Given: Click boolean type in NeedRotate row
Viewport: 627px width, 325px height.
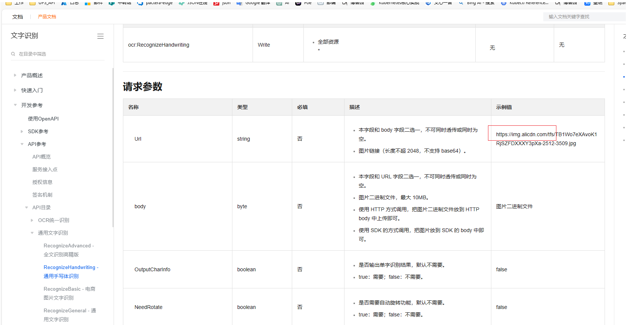Looking at the screenshot, I should point(247,307).
